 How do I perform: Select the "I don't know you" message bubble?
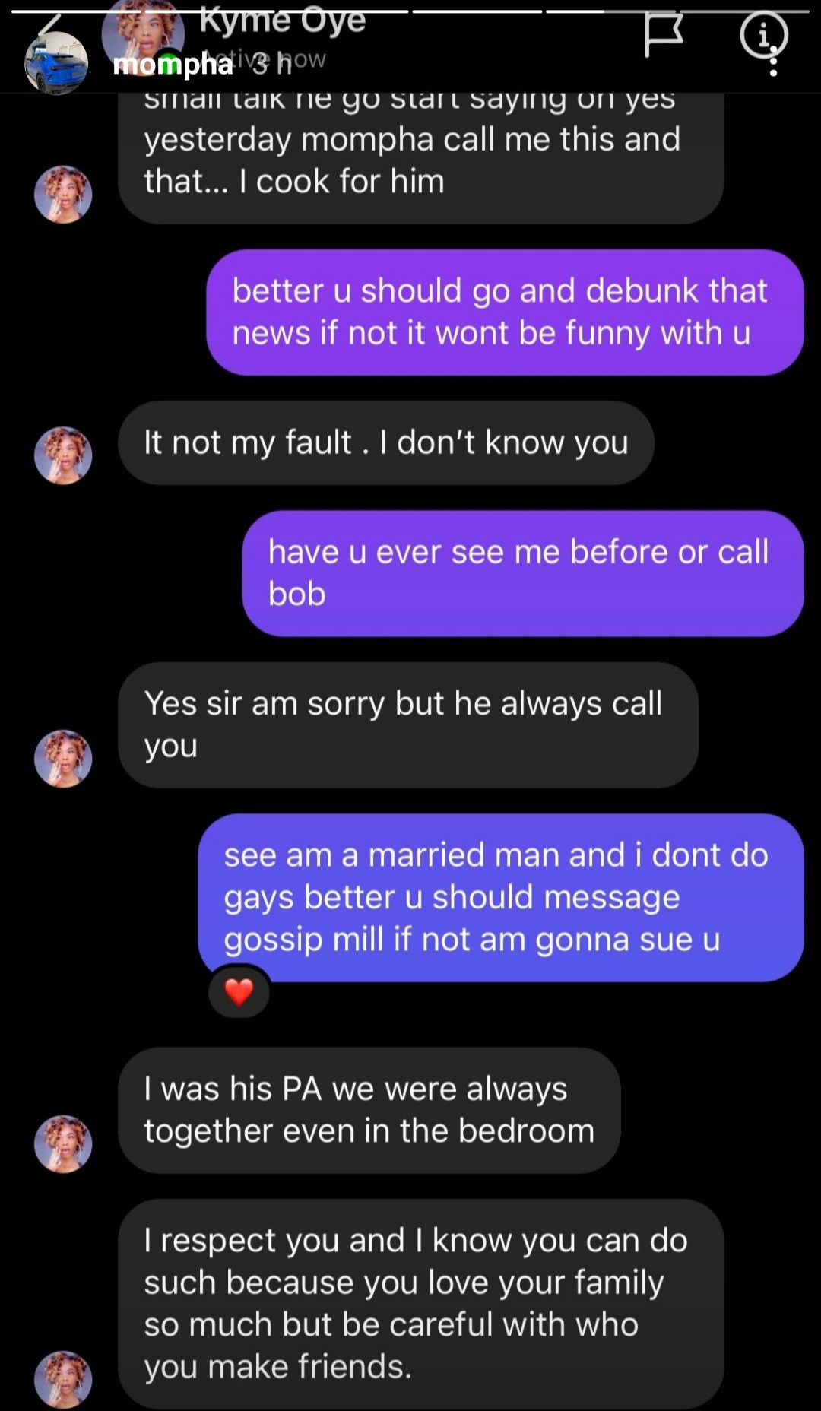tap(386, 443)
